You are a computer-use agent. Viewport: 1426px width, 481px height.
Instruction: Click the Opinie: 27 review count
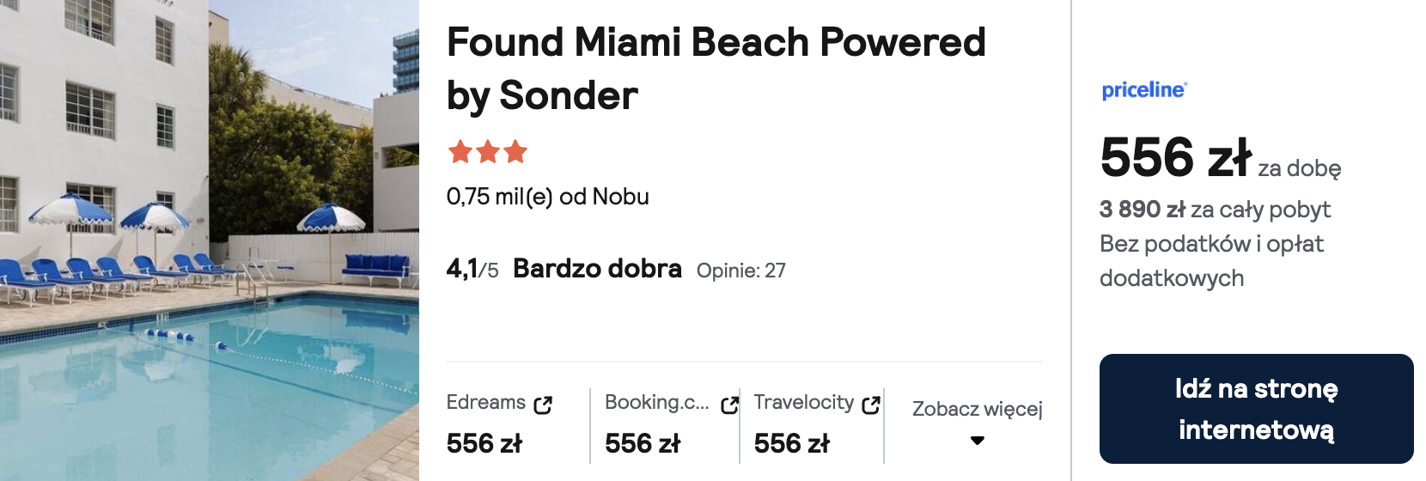coord(740,271)
